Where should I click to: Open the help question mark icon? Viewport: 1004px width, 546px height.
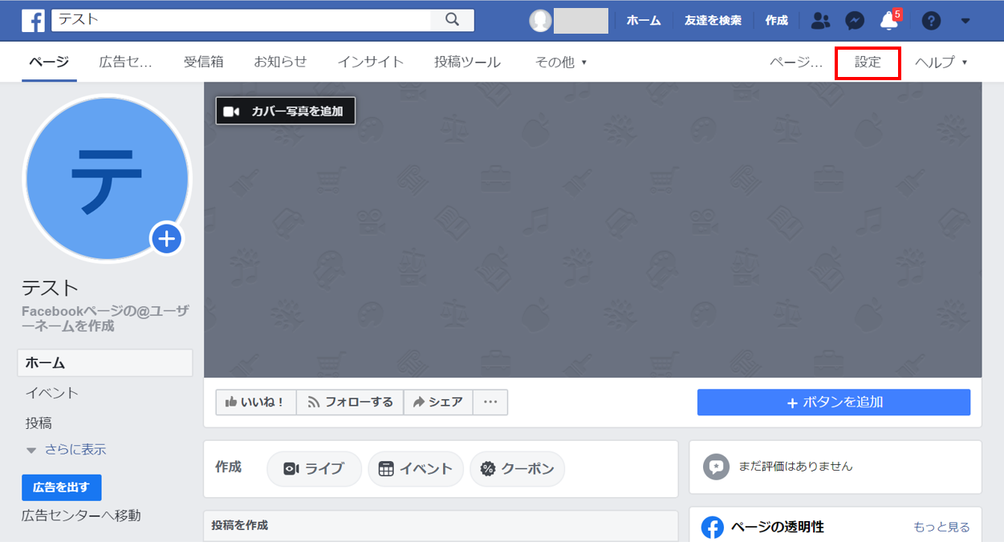pyautogui.click(x=931, y=21)
